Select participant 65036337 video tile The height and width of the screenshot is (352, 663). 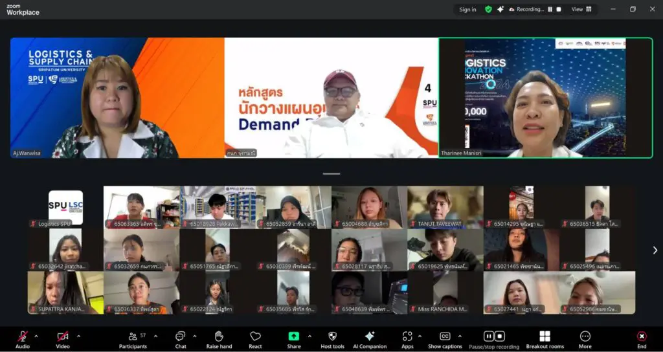click(x=142, y=292)
